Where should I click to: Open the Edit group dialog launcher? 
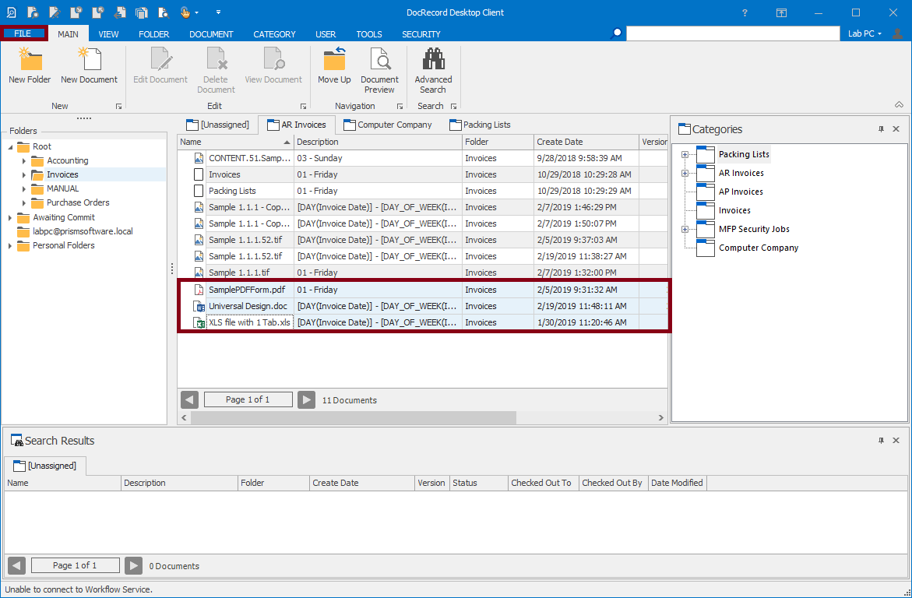click(303, 107)
